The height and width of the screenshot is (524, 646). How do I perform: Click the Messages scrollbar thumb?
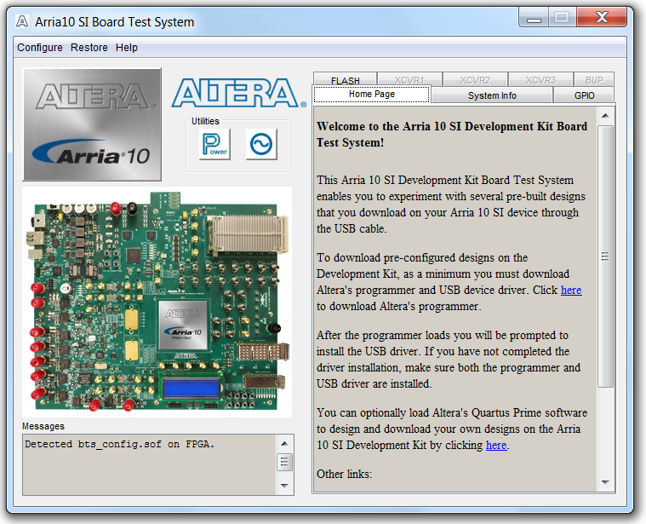point(284,462)
